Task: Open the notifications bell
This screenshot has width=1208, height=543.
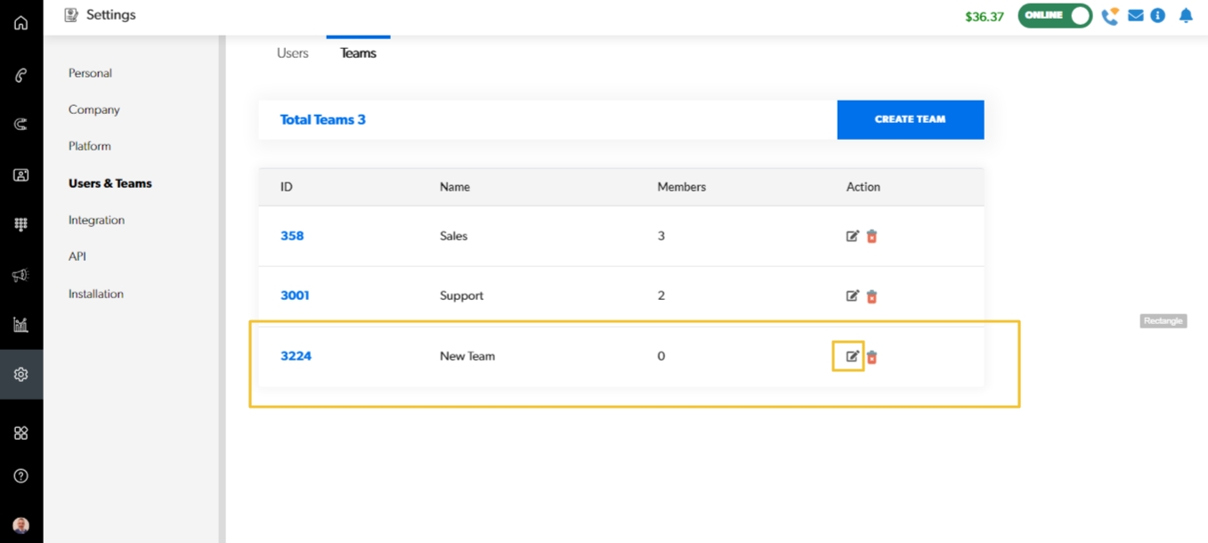Action: (1185, 16)
